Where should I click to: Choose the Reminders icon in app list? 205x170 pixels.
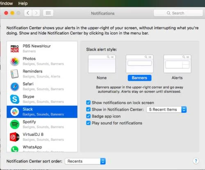pos(15,74)
